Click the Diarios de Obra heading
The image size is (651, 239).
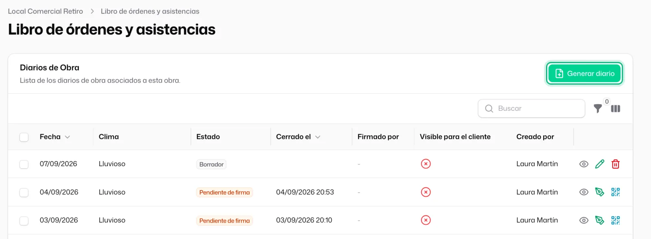point(50,68)
